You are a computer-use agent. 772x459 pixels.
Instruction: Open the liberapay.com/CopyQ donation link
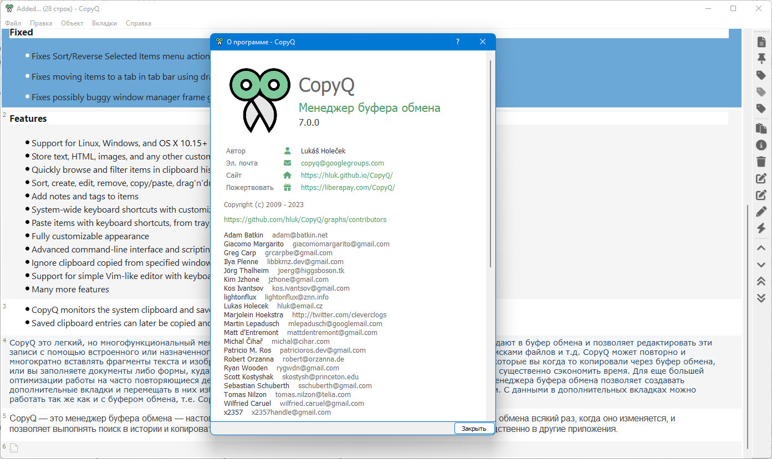[348, 188]
